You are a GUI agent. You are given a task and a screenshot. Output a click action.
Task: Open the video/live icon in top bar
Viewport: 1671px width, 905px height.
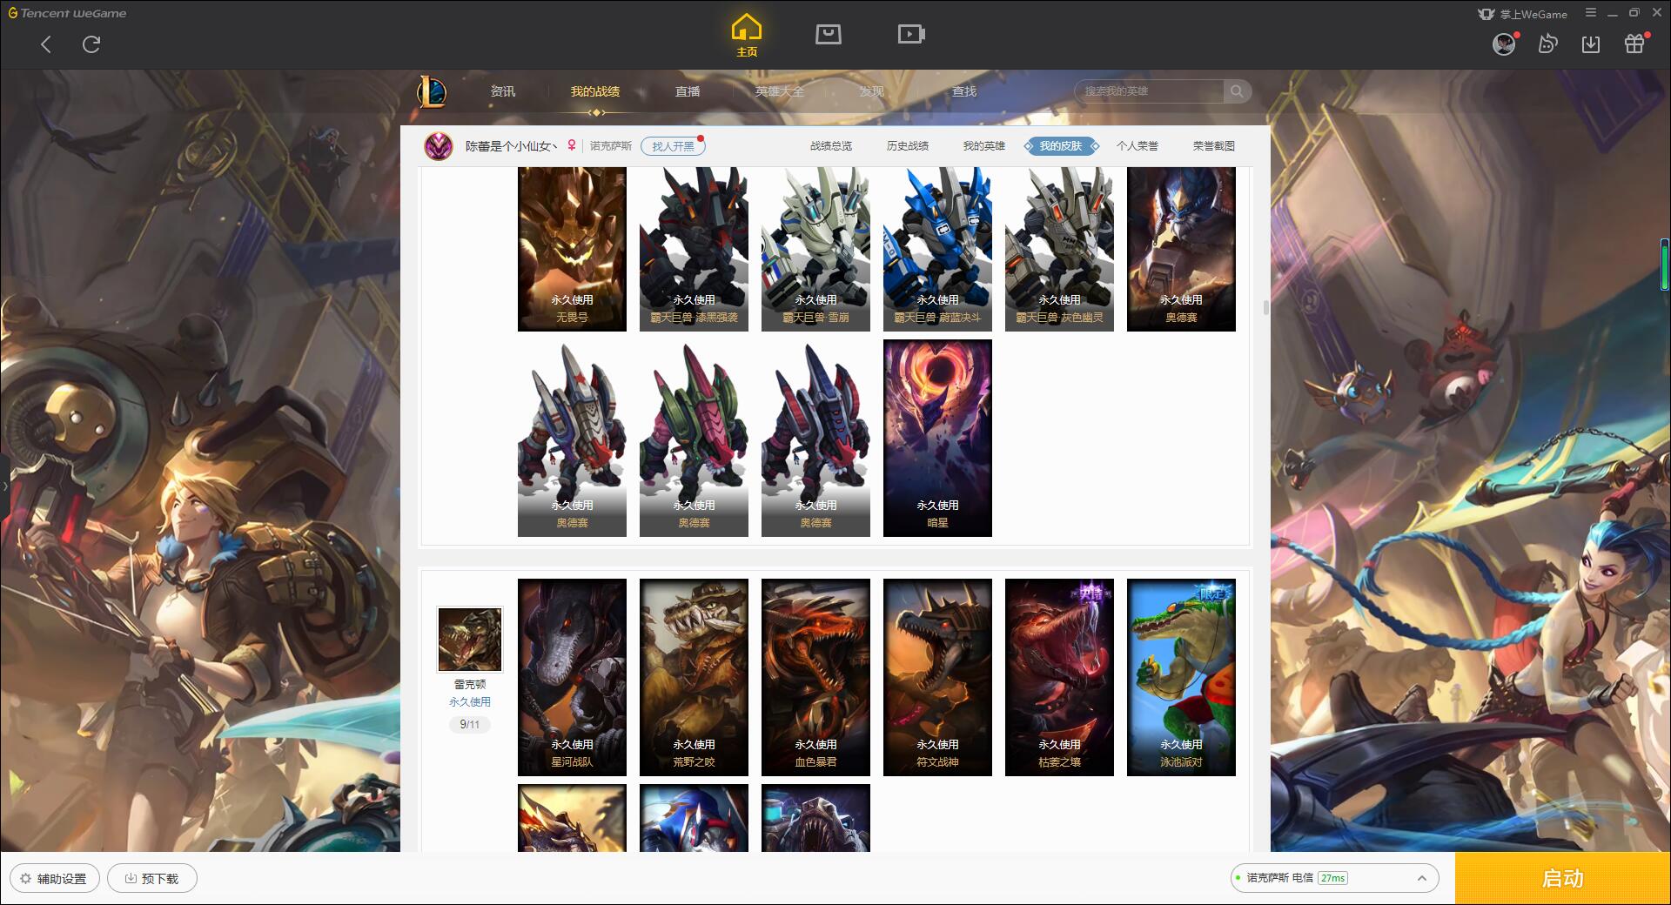click(911, 34)
